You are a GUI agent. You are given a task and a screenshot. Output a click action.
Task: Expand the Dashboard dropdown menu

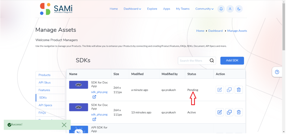tap(132, 9)
